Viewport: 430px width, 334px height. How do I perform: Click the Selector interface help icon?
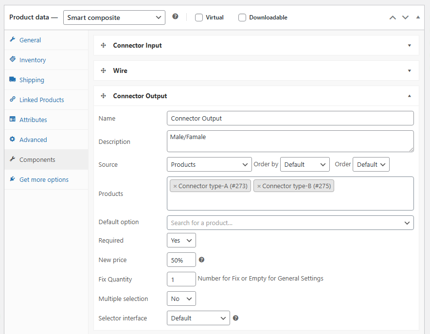tap(235, 318)
